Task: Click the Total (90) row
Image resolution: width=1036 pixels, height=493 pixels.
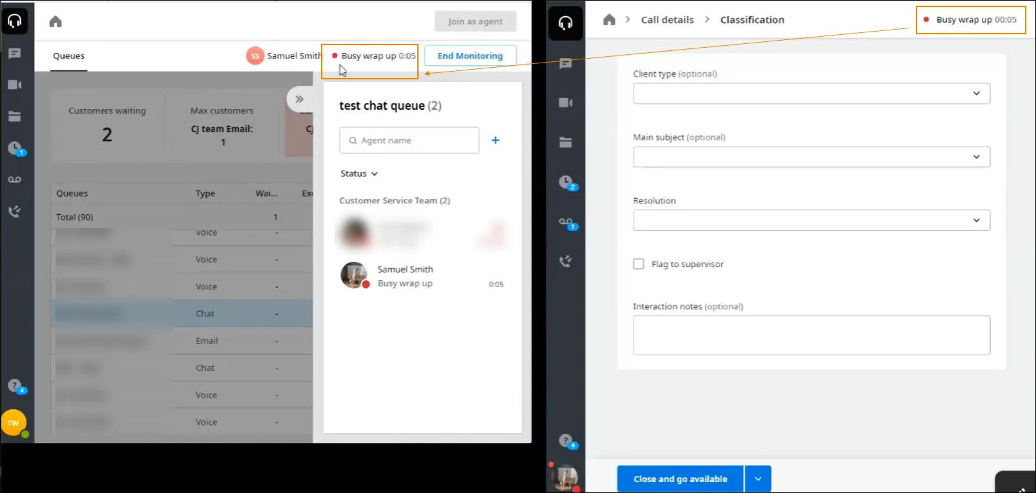Action: (181, 217)
